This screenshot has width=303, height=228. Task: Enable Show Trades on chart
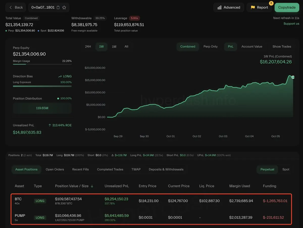point(282,47)
